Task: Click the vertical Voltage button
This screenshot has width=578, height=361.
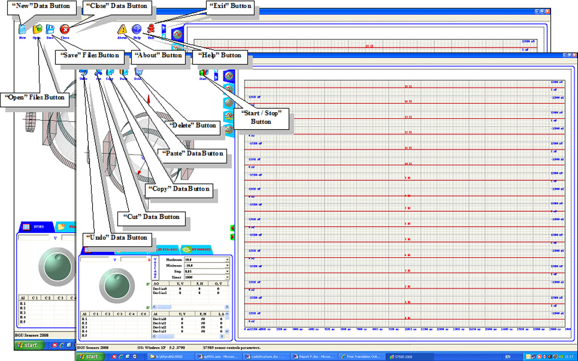Action: click(x=156, y=269)
